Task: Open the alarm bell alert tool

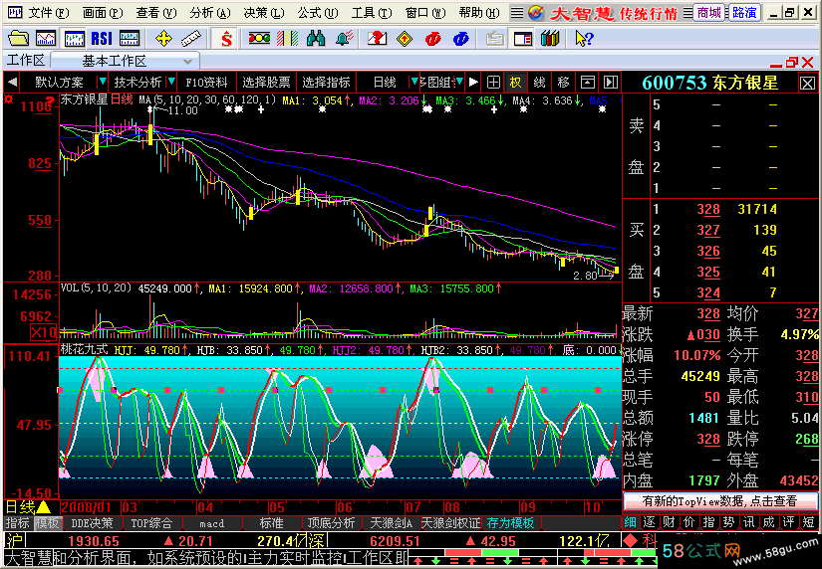Action: tap(344, 38)
